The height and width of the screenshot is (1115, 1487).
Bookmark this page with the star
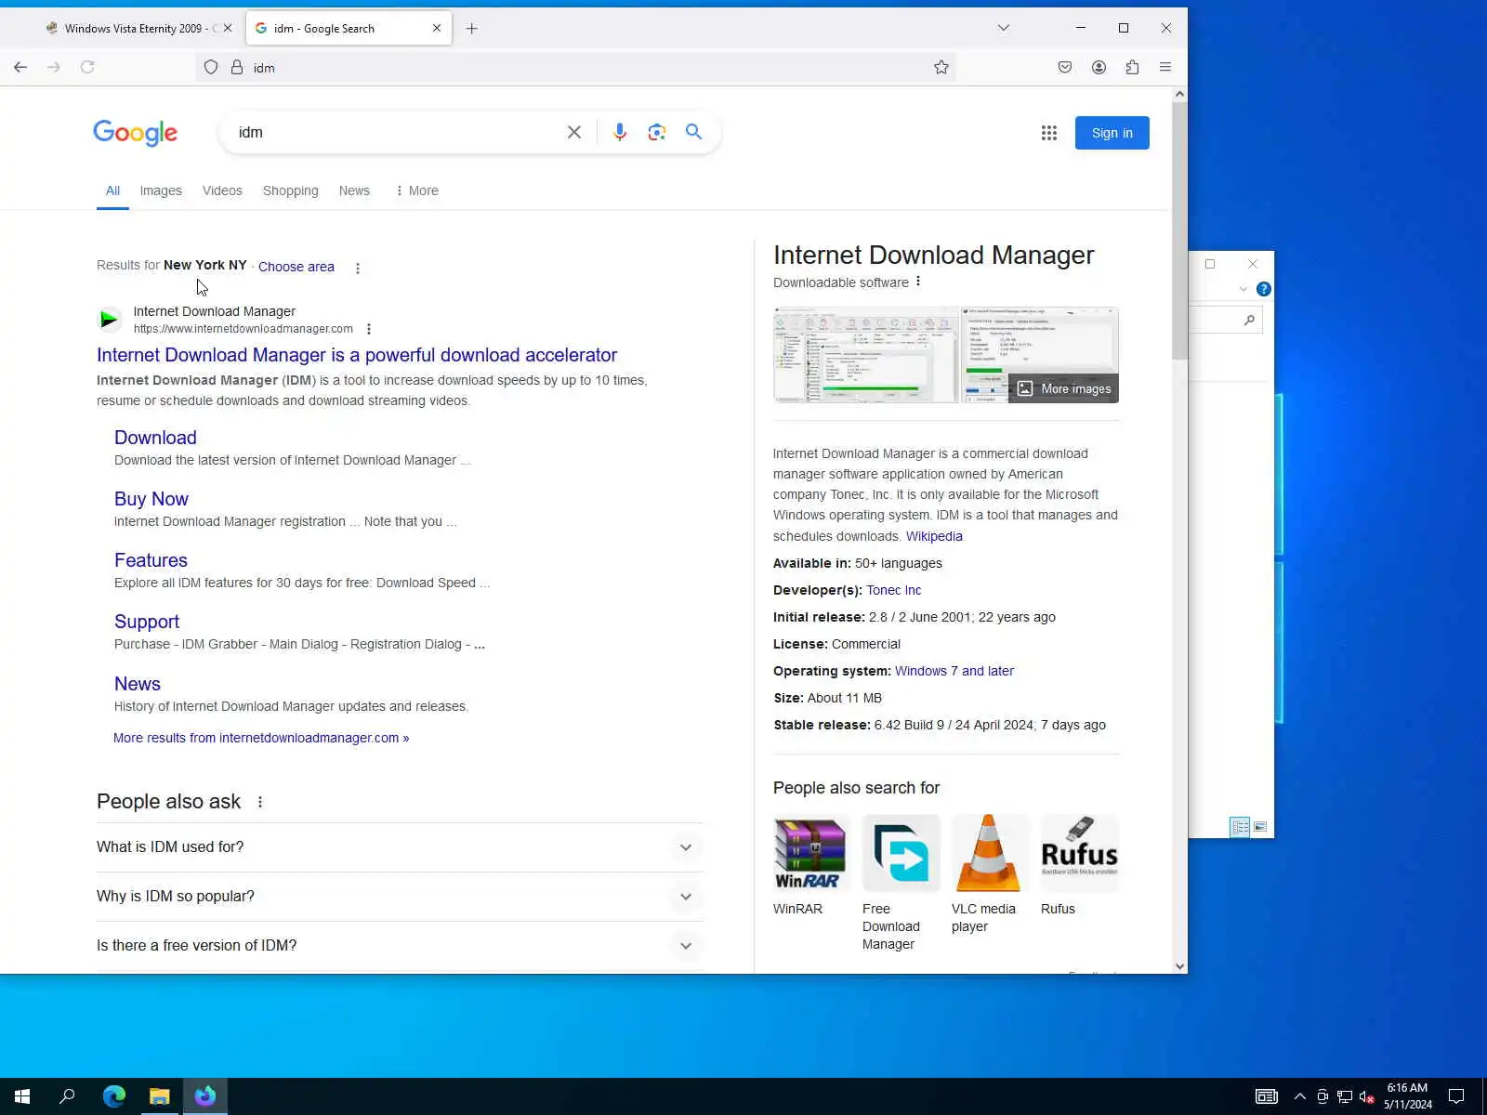[941, 67]
